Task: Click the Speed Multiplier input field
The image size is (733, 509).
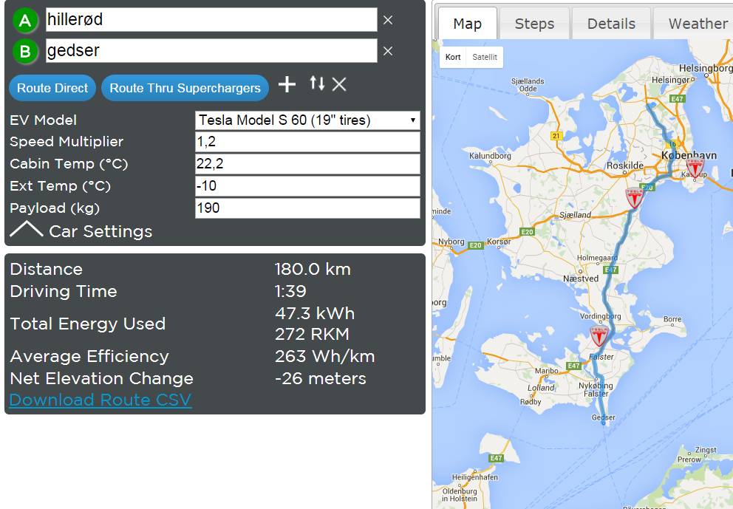Action: pos(307,142)
